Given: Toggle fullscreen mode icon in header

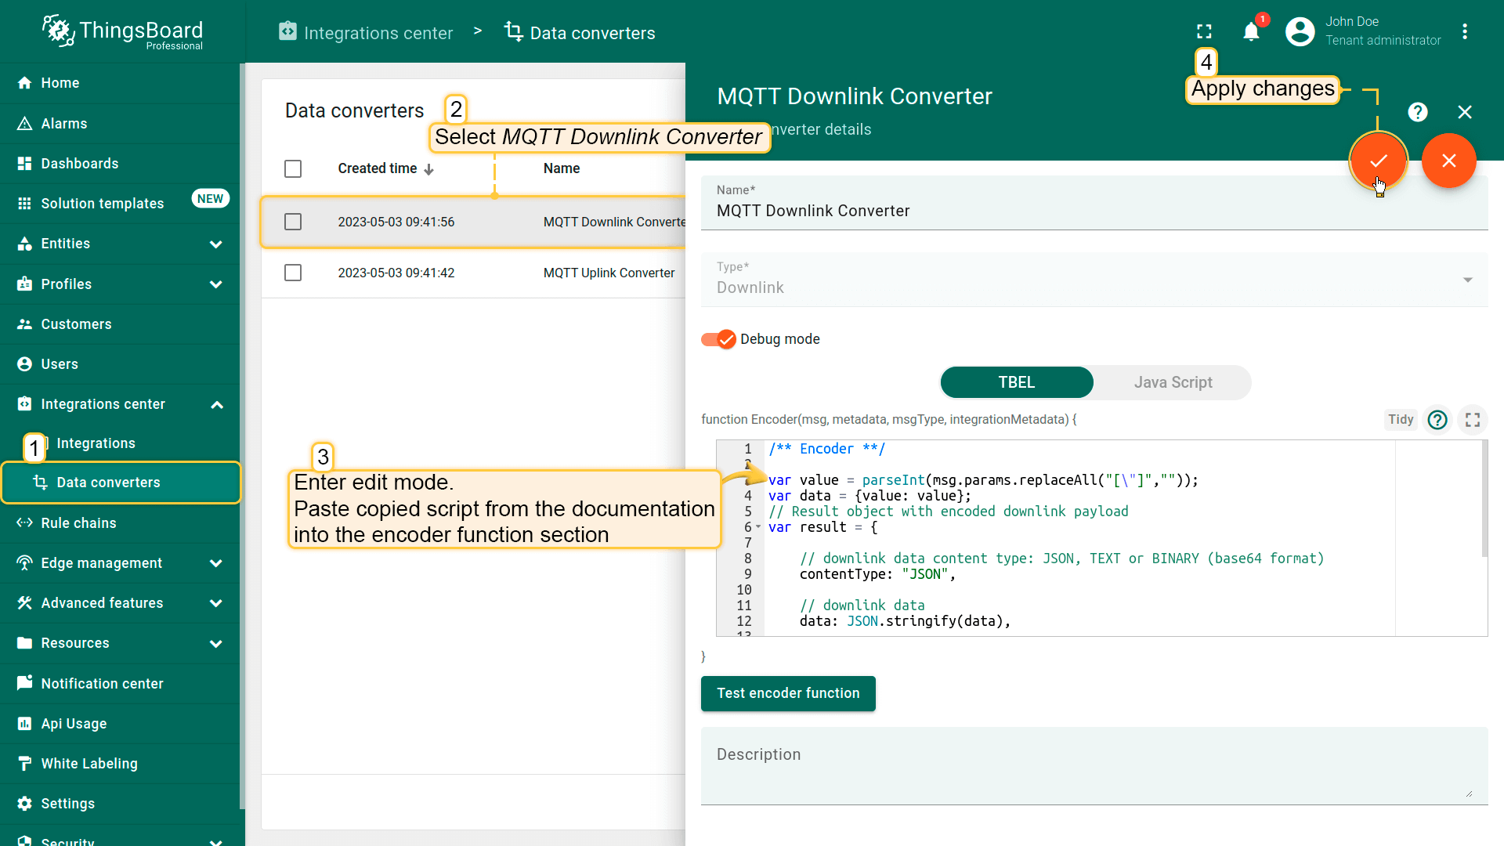Looking at the screenshot, I should pyautogui.click(x=1204, y=31).
